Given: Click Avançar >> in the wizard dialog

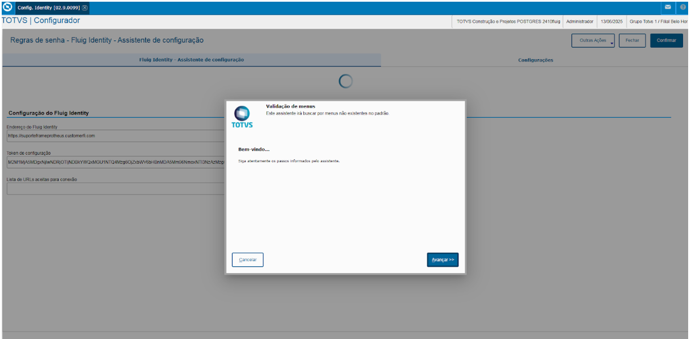Looking at the screenshot, I should pyautogui.click(x=442, y=259).
